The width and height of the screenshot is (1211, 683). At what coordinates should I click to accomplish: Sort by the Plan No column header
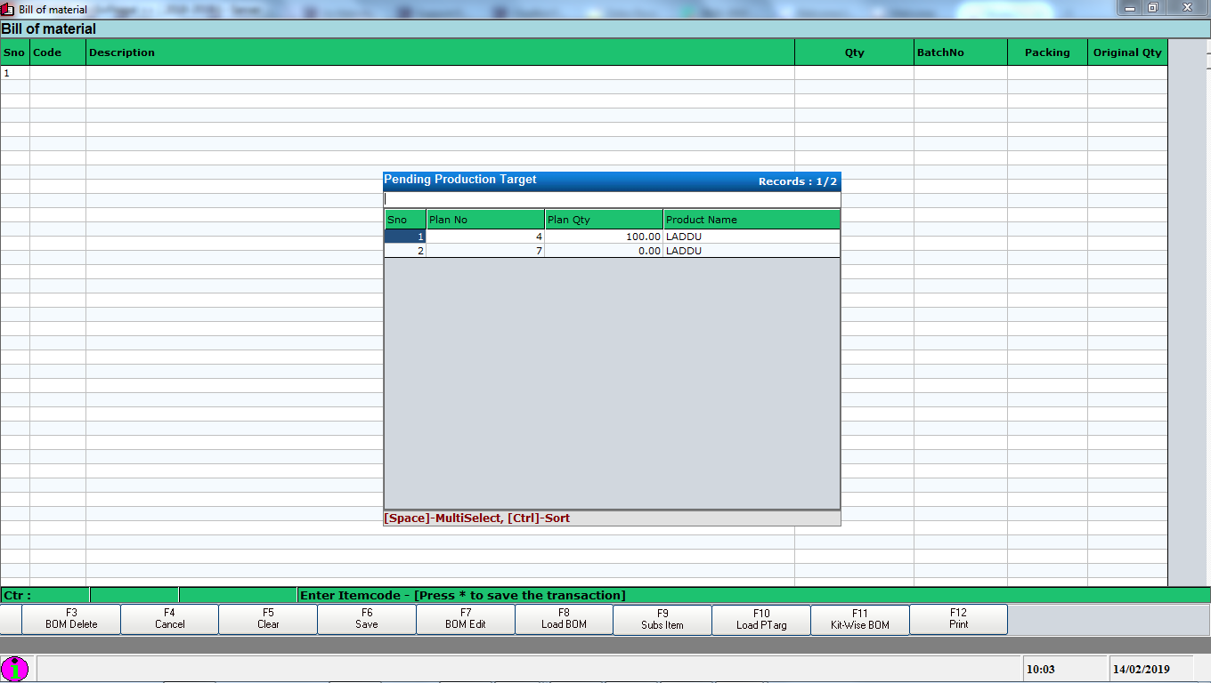coord(485,220)
